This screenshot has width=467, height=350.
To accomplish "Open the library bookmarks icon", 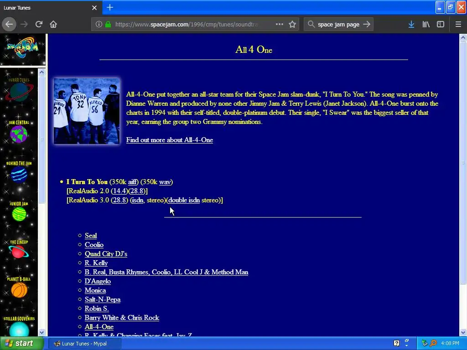I will [x=426, y=24].
